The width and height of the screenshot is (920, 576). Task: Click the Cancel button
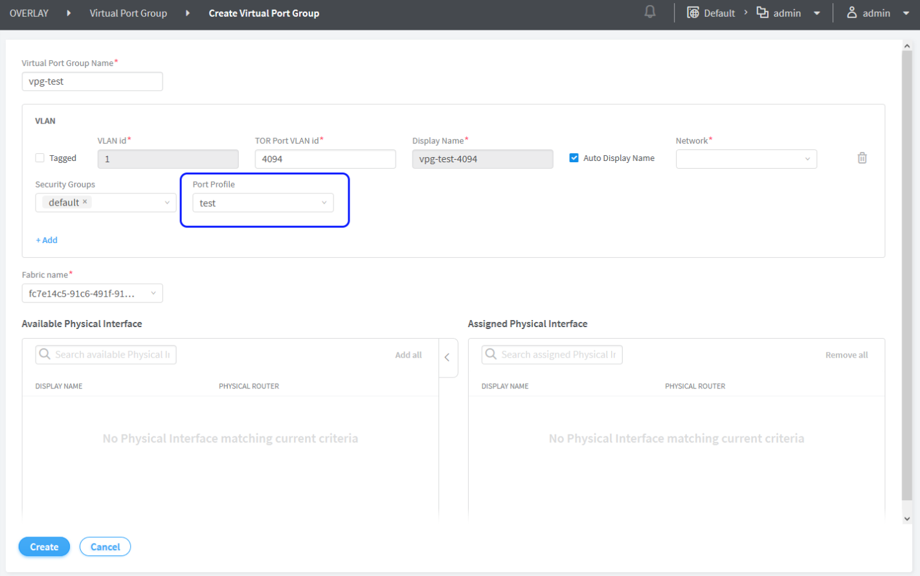coord(105,547)
